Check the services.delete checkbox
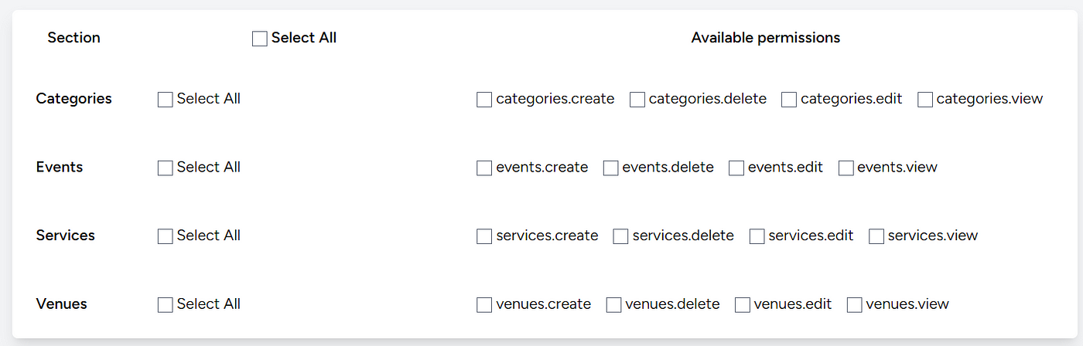Image resolution: width=1083 pixels, height=346 pixels. [x=620, y=236]
